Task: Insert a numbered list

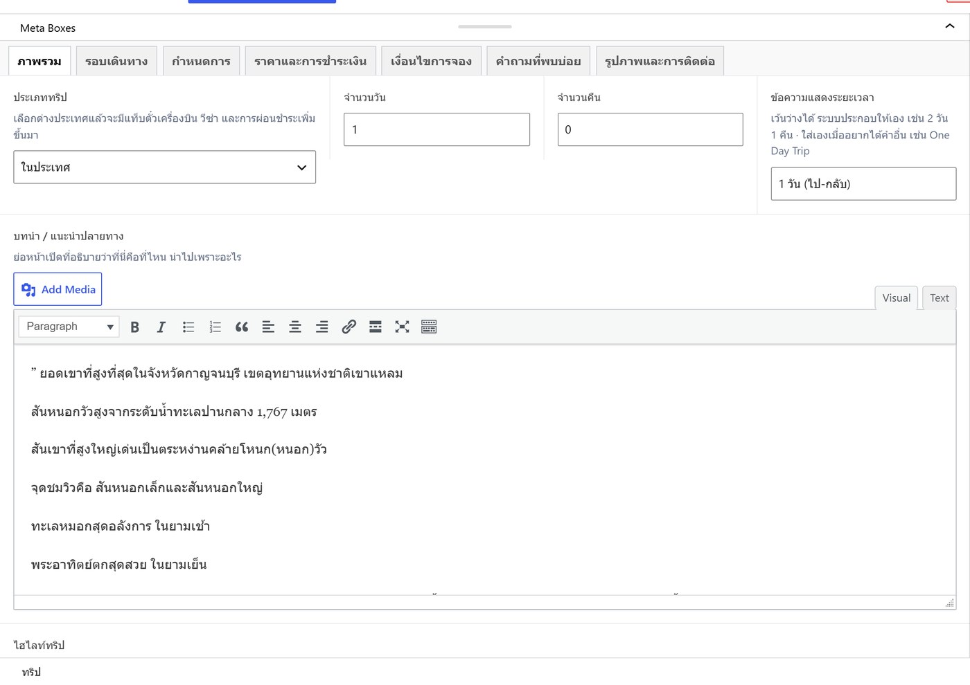Action: [215, 327]
